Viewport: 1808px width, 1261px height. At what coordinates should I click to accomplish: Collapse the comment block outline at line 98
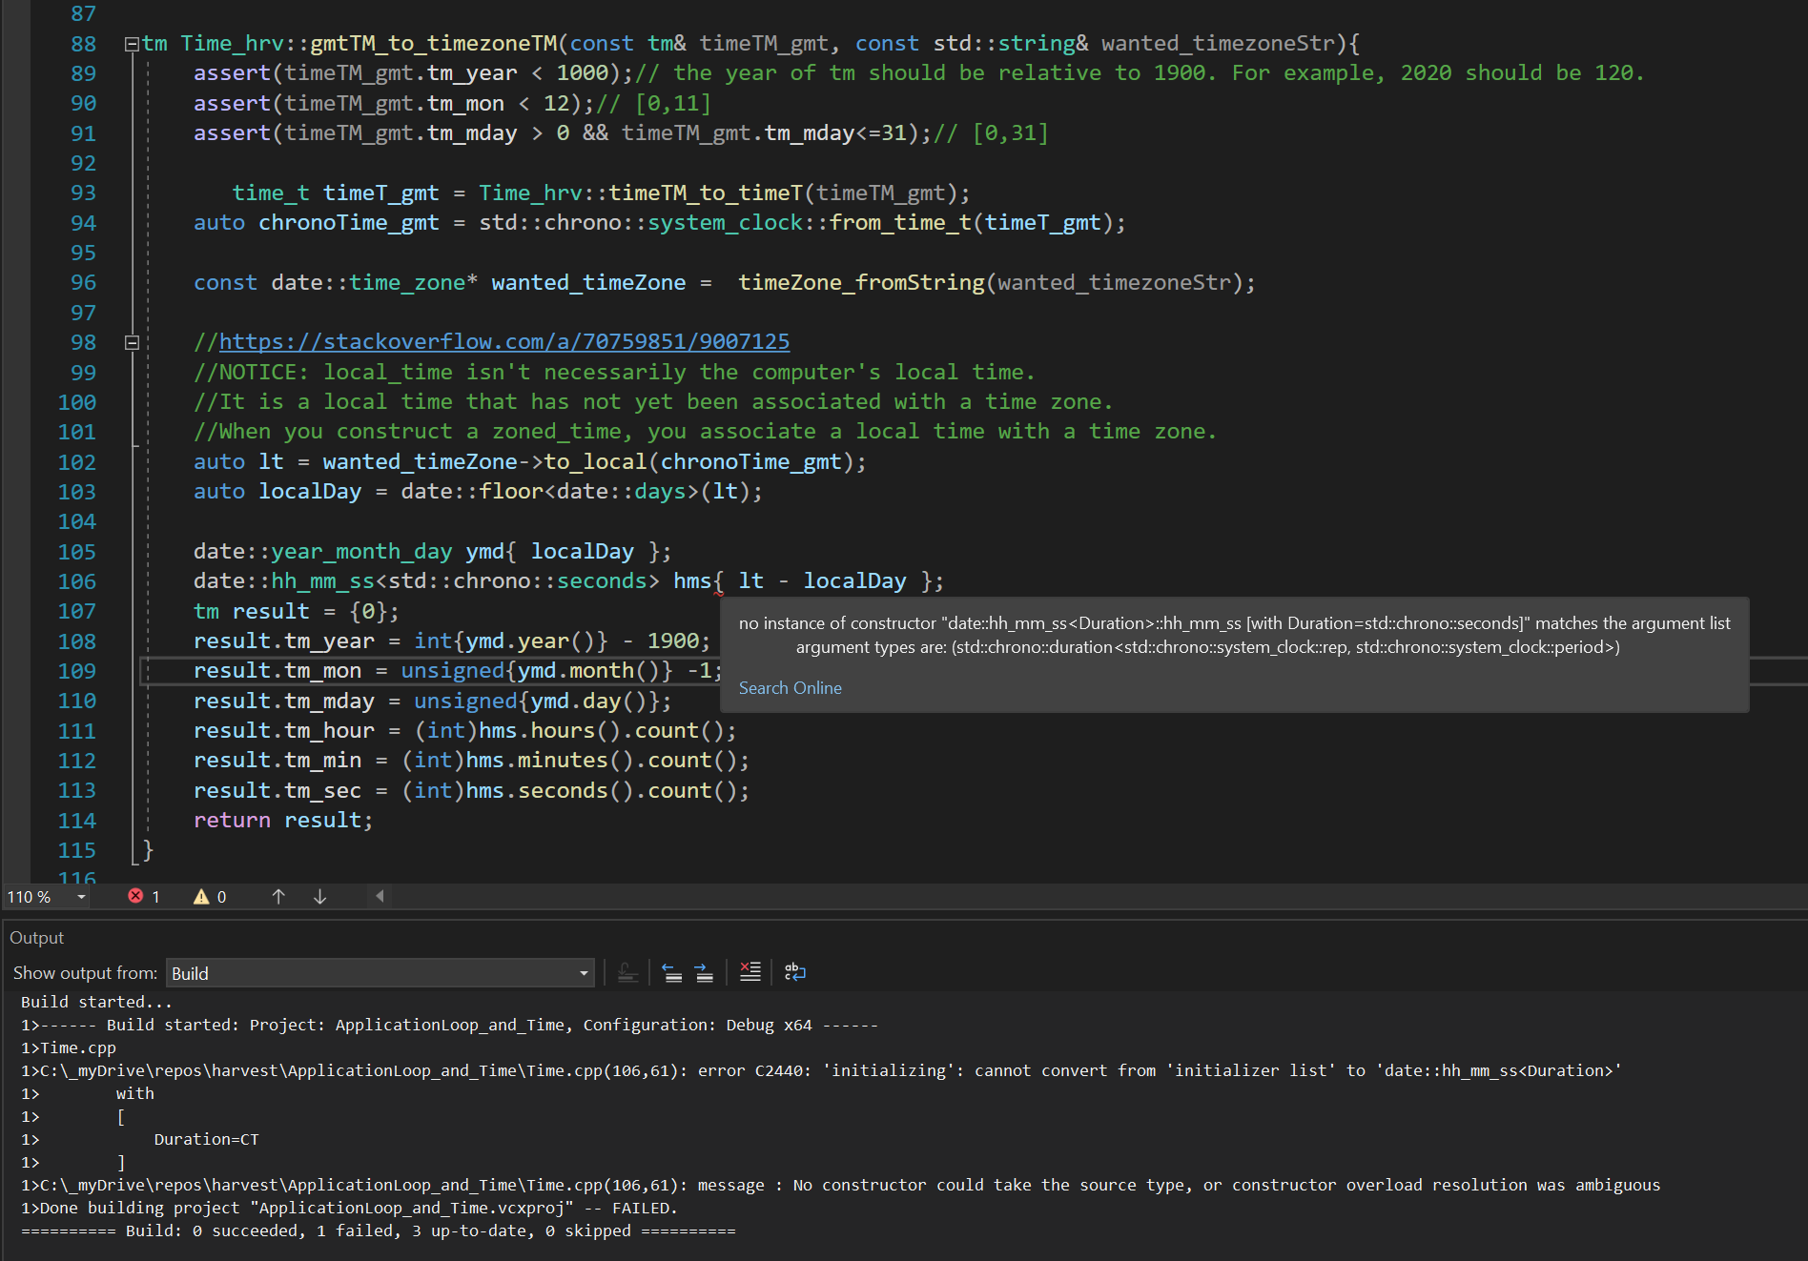[132, 342]
